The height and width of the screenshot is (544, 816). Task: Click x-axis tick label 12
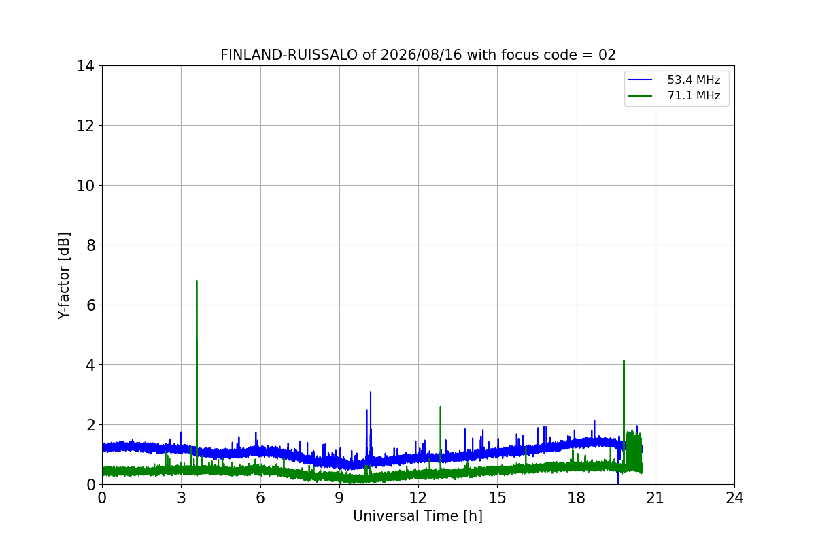click(x=418, y=498)
